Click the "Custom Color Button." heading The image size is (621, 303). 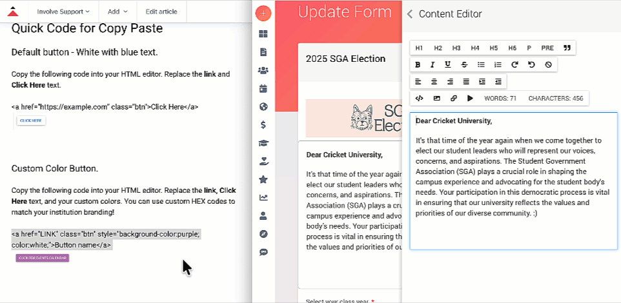(x=55, y=168)
